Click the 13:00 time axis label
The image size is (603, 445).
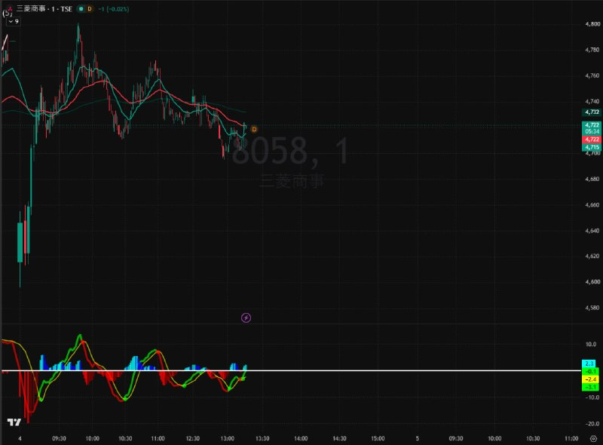tap(228, 438)
